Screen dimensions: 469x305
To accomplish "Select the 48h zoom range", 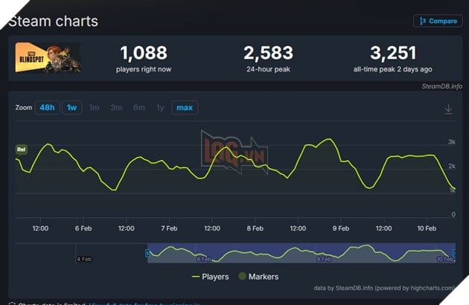I will [x=47, y=108].
